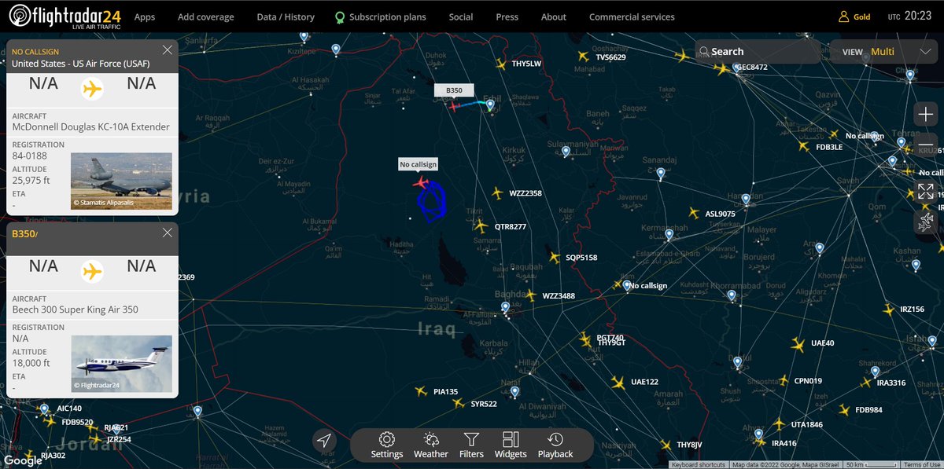944x469 pixels.
Task: Select aircraft WZZ3488 on the map
Action: (x=530, y=295)
